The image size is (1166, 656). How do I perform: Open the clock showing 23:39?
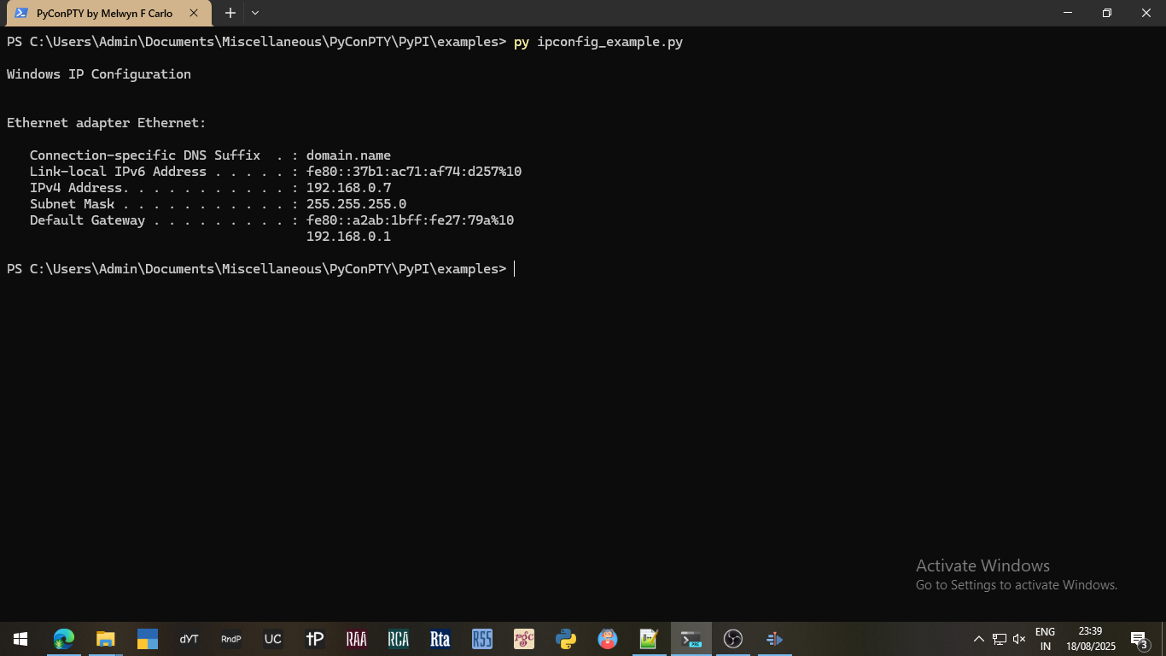(1090, 639)
